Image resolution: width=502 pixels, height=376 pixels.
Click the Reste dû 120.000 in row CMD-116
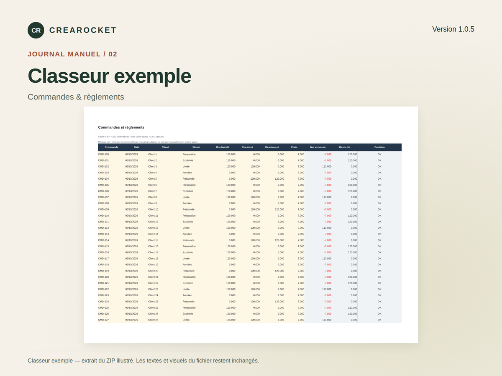coord(353,252)
